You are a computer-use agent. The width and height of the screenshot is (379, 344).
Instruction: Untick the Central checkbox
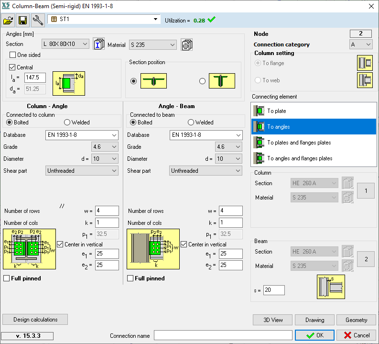click(x=12, y=67)
